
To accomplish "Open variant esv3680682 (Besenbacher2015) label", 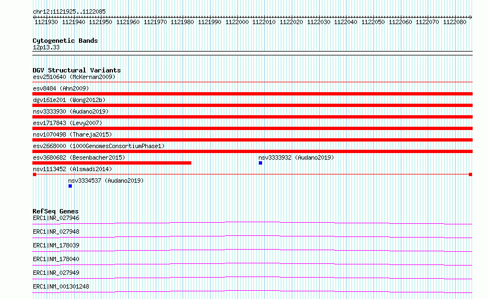I will [79, 157].
